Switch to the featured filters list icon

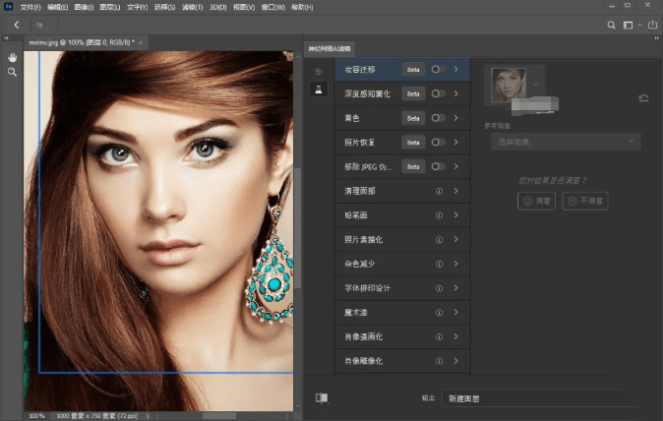click(x=319, y=72)
